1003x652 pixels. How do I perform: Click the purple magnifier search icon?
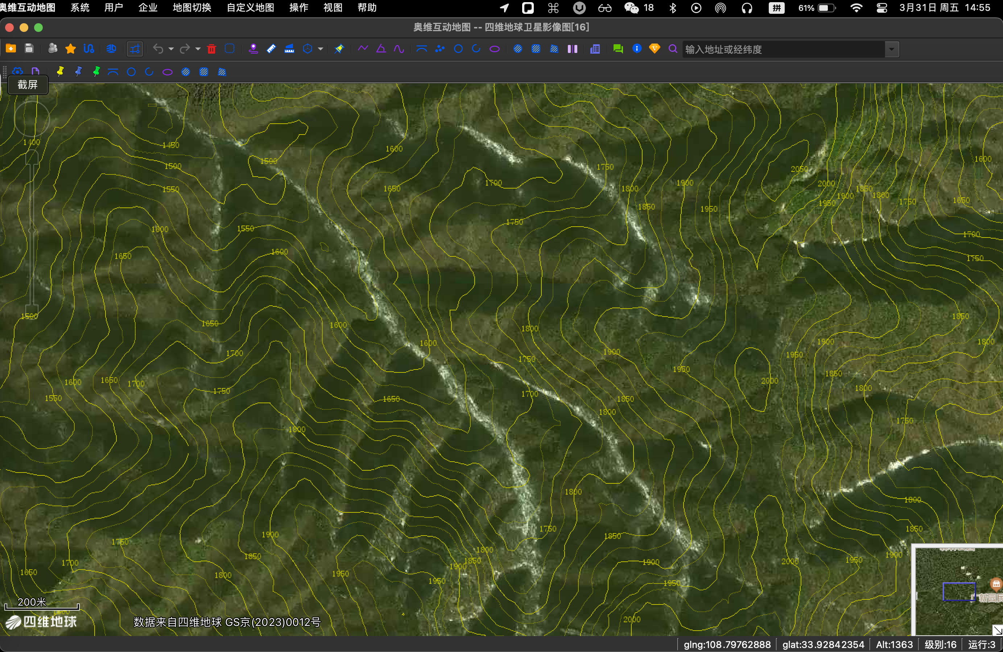[673, 49]
